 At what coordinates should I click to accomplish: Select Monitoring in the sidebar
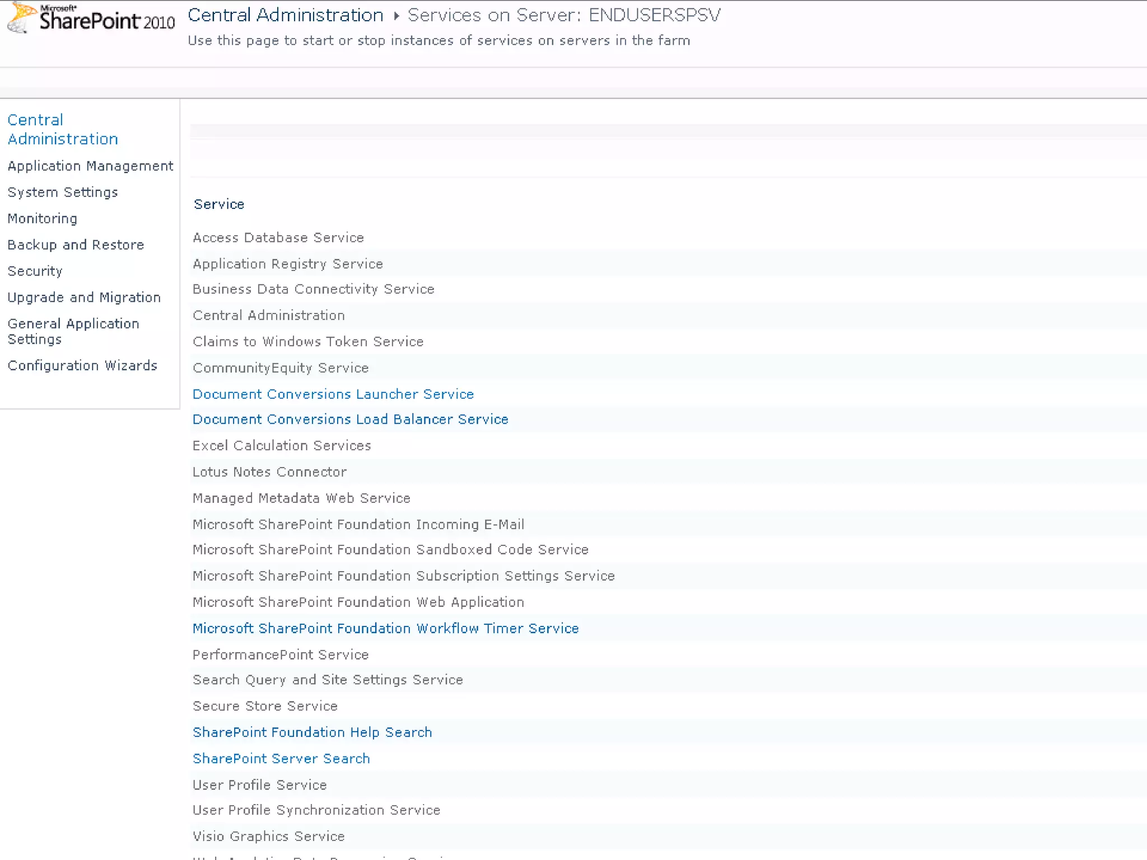[42, 219]
